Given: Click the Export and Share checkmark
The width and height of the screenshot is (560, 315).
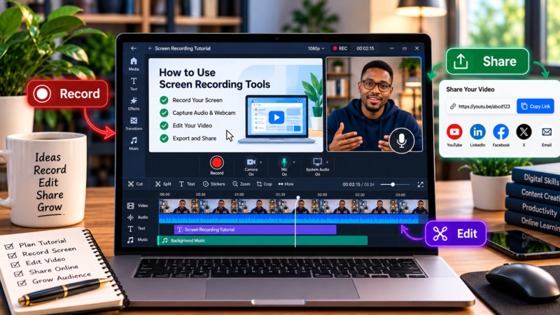Looking at the screenshot, I should pyautogui.click(x=164, y=138).
